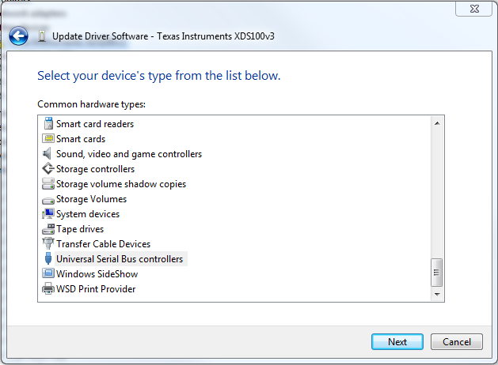Click the Smart card readers icon
This screenshot has height=365, width=498.
48,123
